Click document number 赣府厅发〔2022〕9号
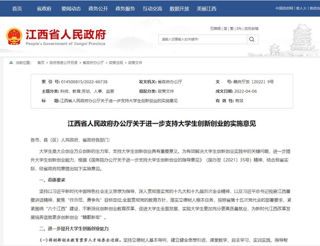 tap(253, 82)
